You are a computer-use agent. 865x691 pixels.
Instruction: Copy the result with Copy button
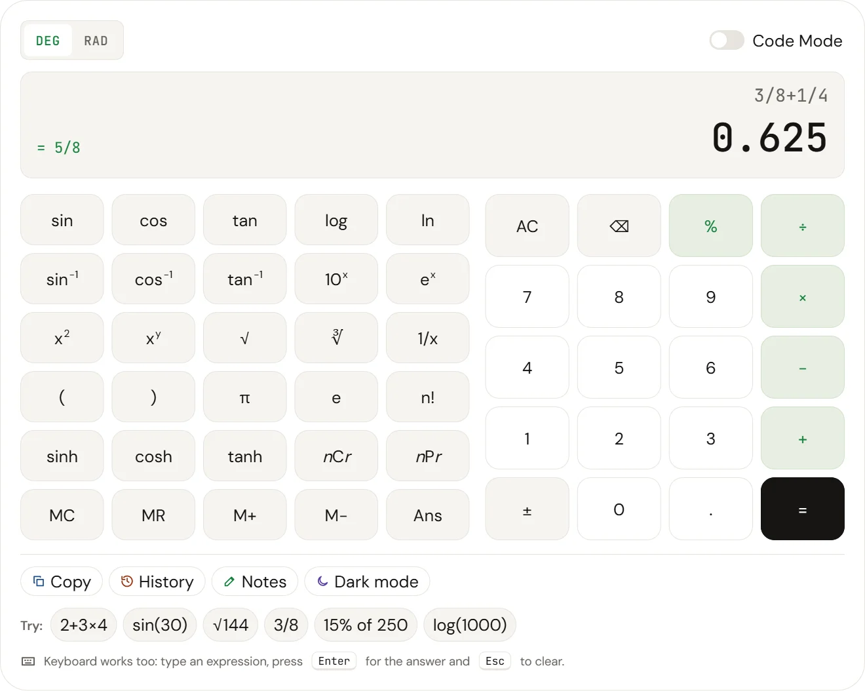(x=62, y=582)
